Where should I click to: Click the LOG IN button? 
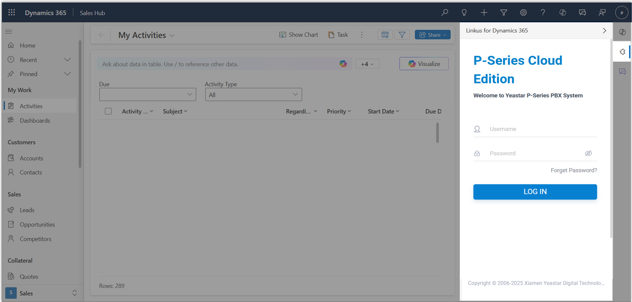[535, 192]
